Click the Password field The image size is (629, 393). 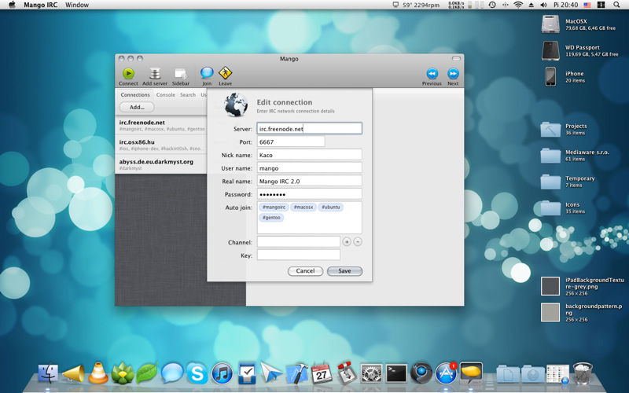point(309,194)
